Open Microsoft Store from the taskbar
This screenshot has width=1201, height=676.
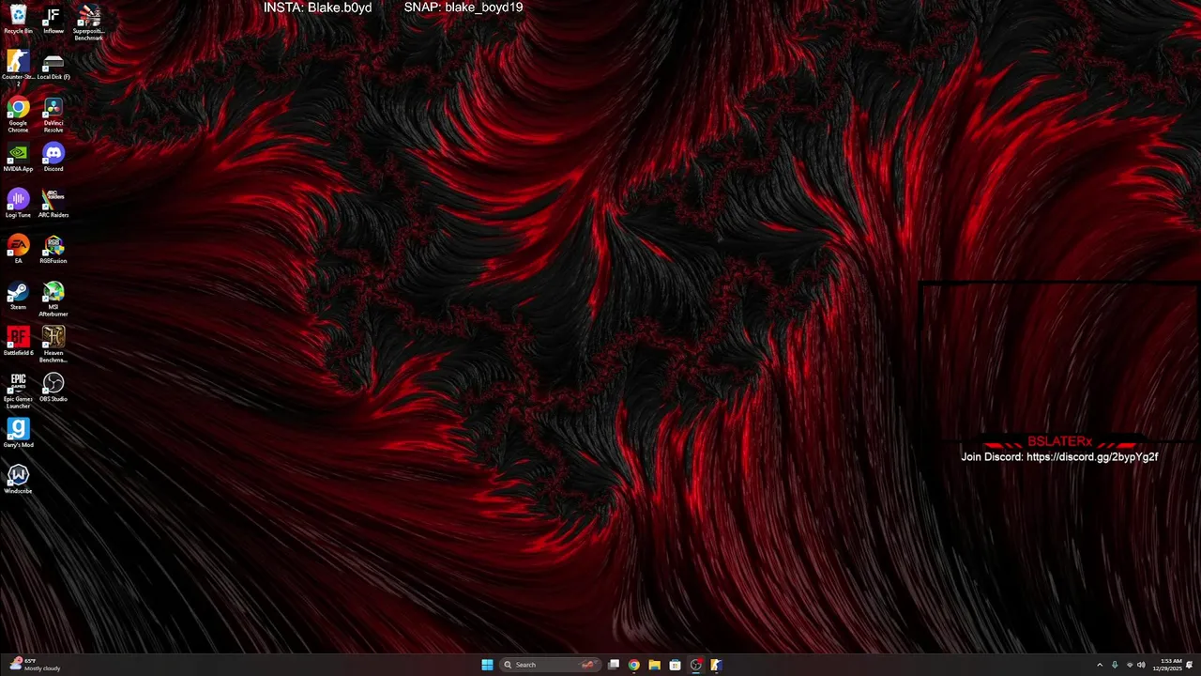[x=676, y=665]
